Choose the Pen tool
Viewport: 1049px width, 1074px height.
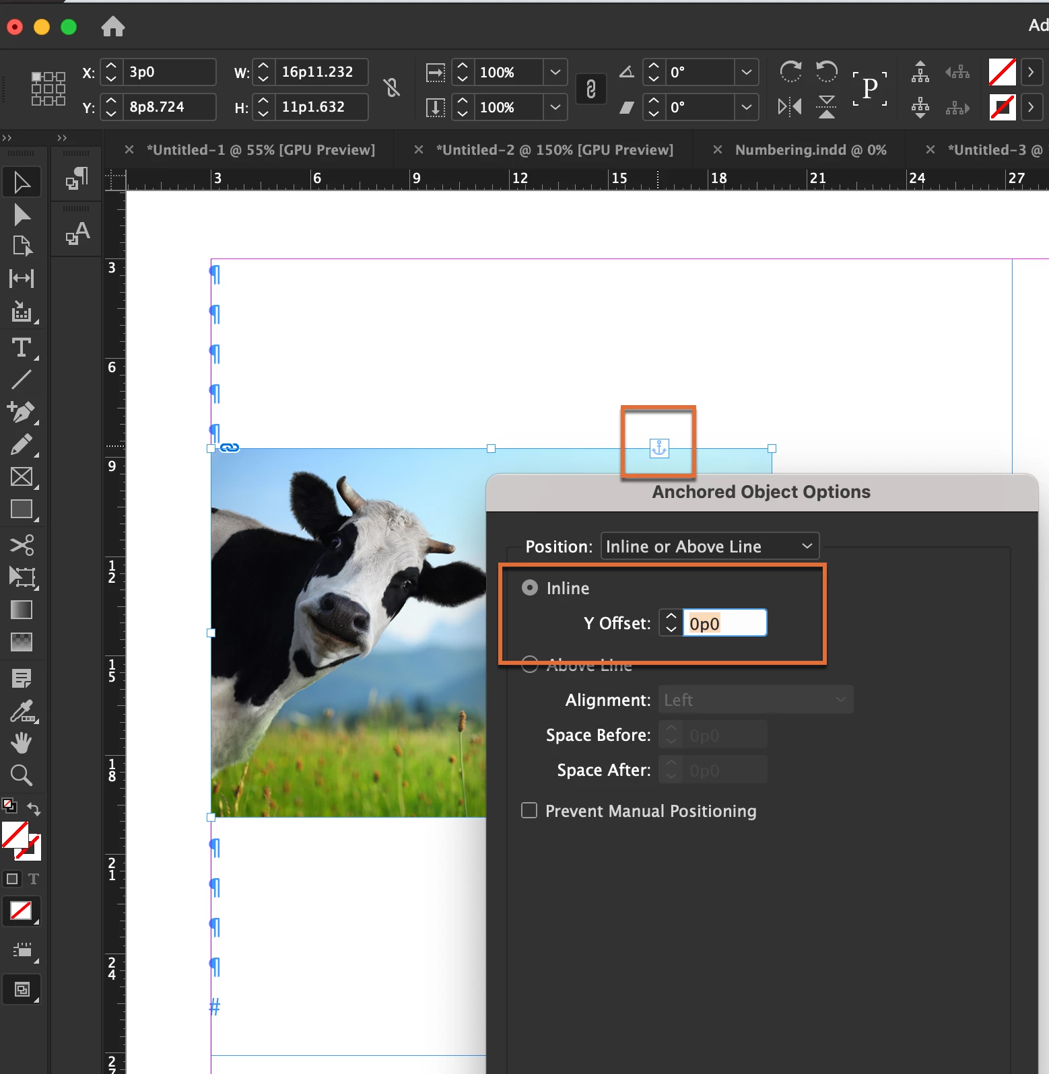(x=22, y=412)
